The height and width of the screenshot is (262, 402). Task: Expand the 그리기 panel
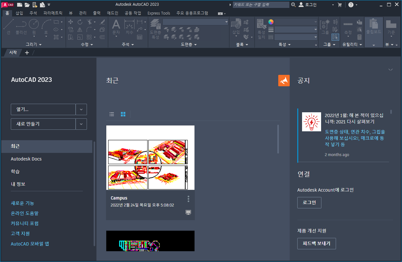click(34, 45)
